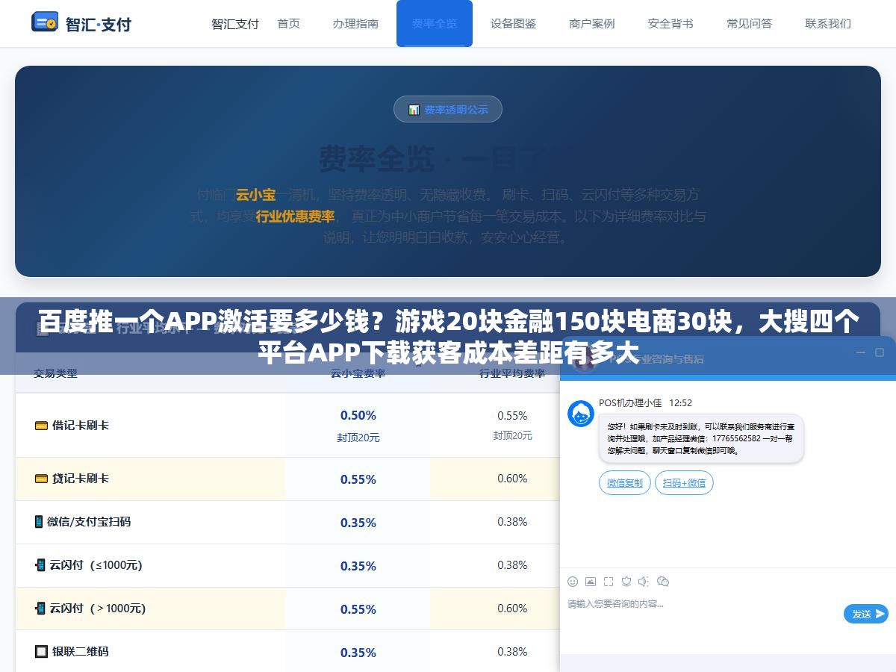This screenshot has height=672, width=896.
Task: Open the 常见问答 nav item
Action: coord(750,23)
